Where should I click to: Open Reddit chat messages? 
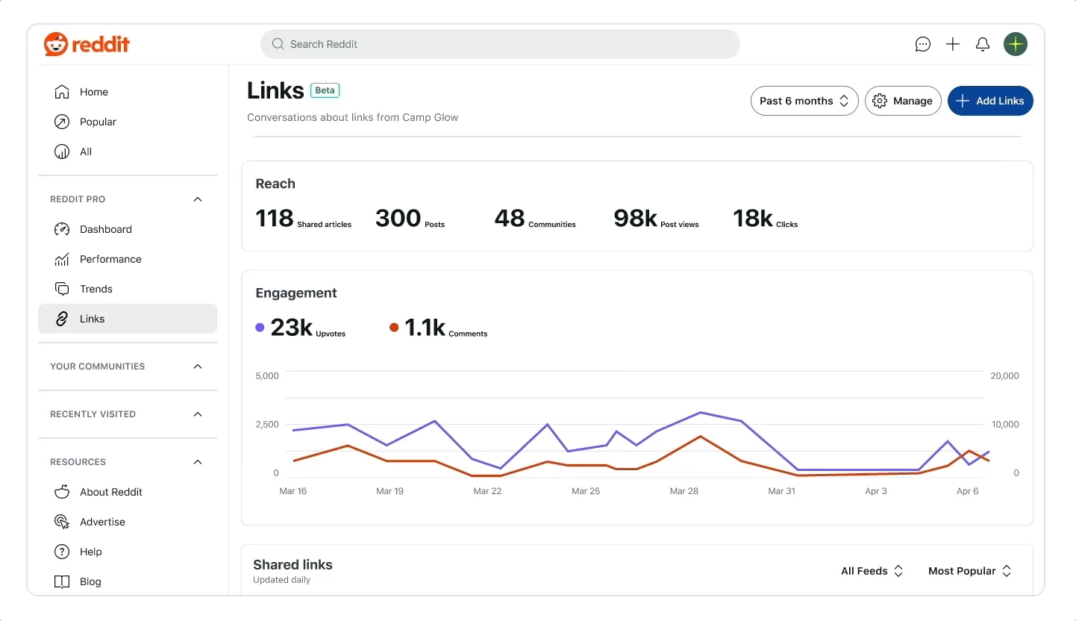[x=923, y=44]
